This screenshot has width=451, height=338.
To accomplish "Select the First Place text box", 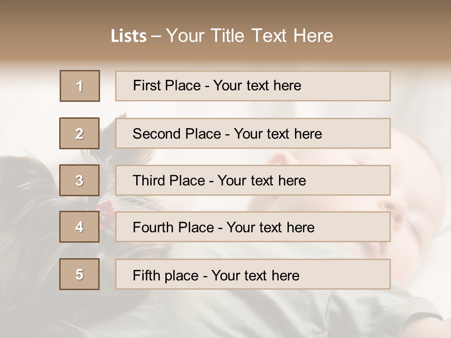I will pos(253,86).
